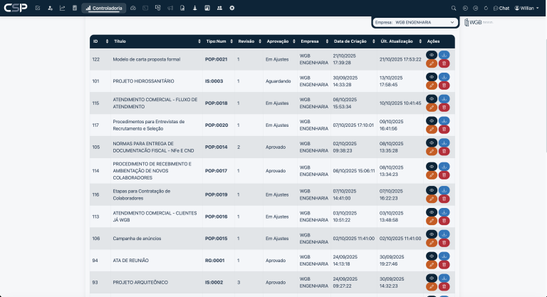Open the Empresa WGB ENGENHARIA dropdown
This screenshot has height=297, width=547.
click(415, 22)
